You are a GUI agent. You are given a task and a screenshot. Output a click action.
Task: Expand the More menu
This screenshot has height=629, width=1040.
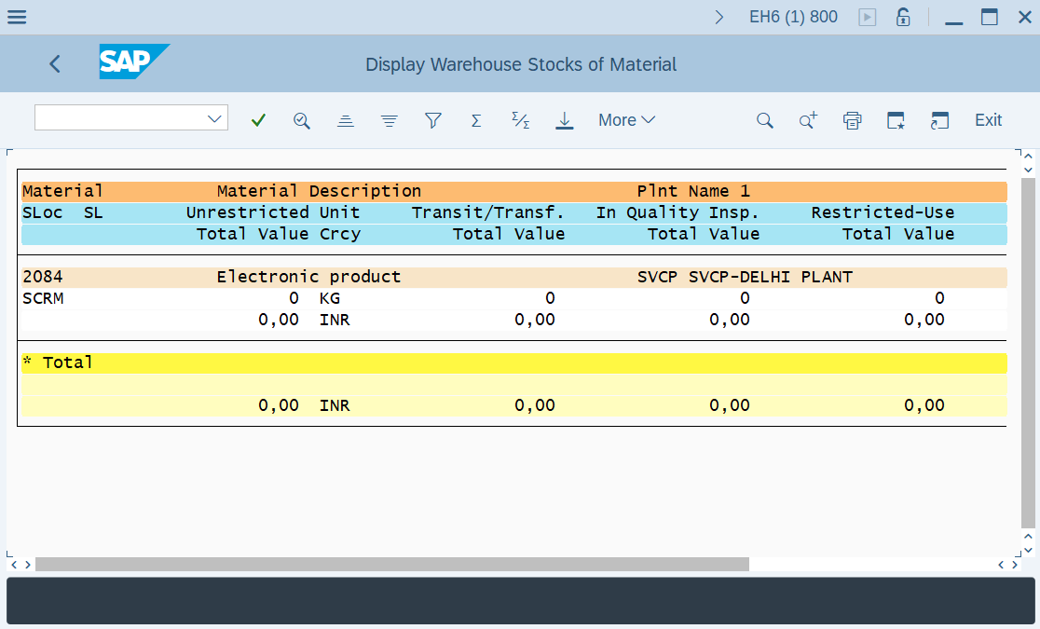pyautogui.click(x=626, y=120)
